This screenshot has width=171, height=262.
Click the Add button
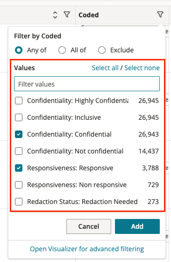coord(137,226)
